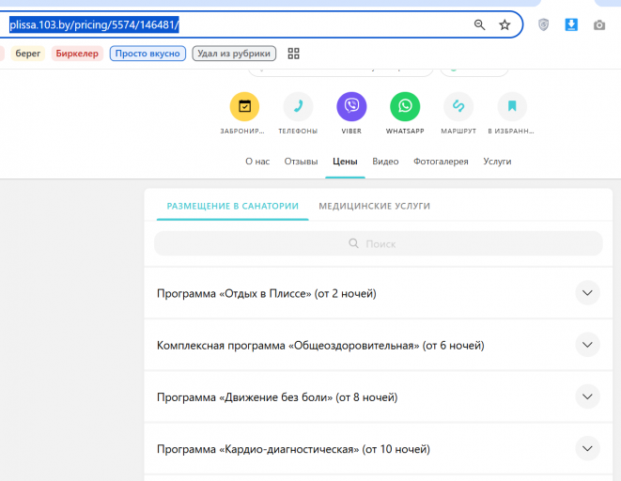
Task: Expand «Кардио-диагностическая» program chevron
Action: pyautogui.click(x=587, y=448)
